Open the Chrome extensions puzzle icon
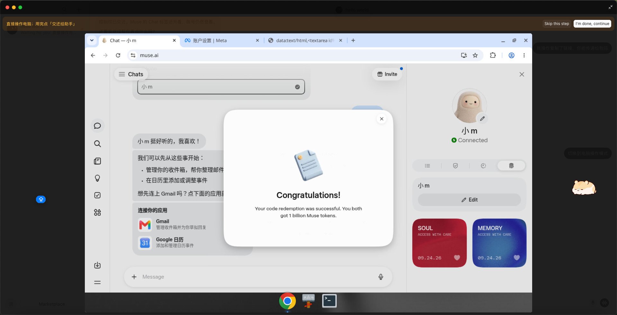Viewport: 617px width, 315px height. click(x=493, y=55)
